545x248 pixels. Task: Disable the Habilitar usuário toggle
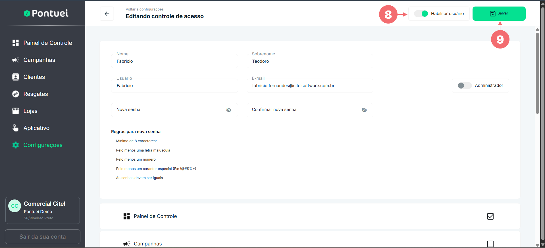[x=421, y=14]
